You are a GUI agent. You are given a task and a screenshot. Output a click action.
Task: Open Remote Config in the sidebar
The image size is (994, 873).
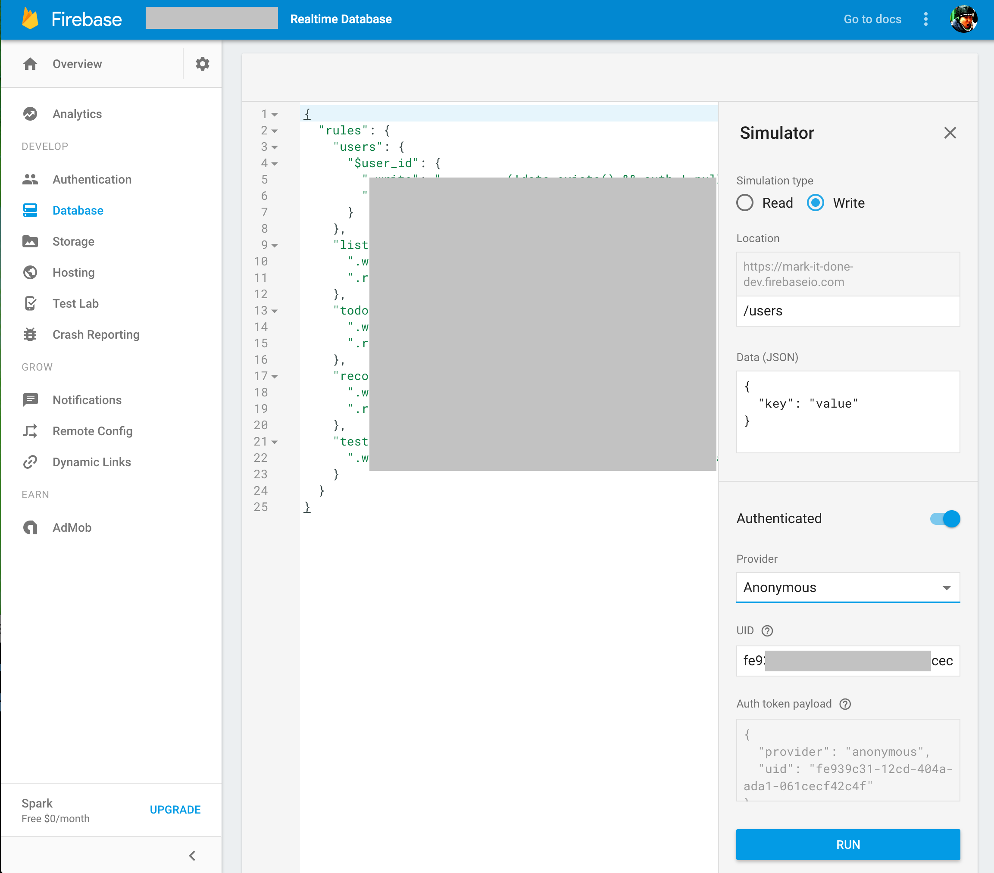tap(92, 431)
